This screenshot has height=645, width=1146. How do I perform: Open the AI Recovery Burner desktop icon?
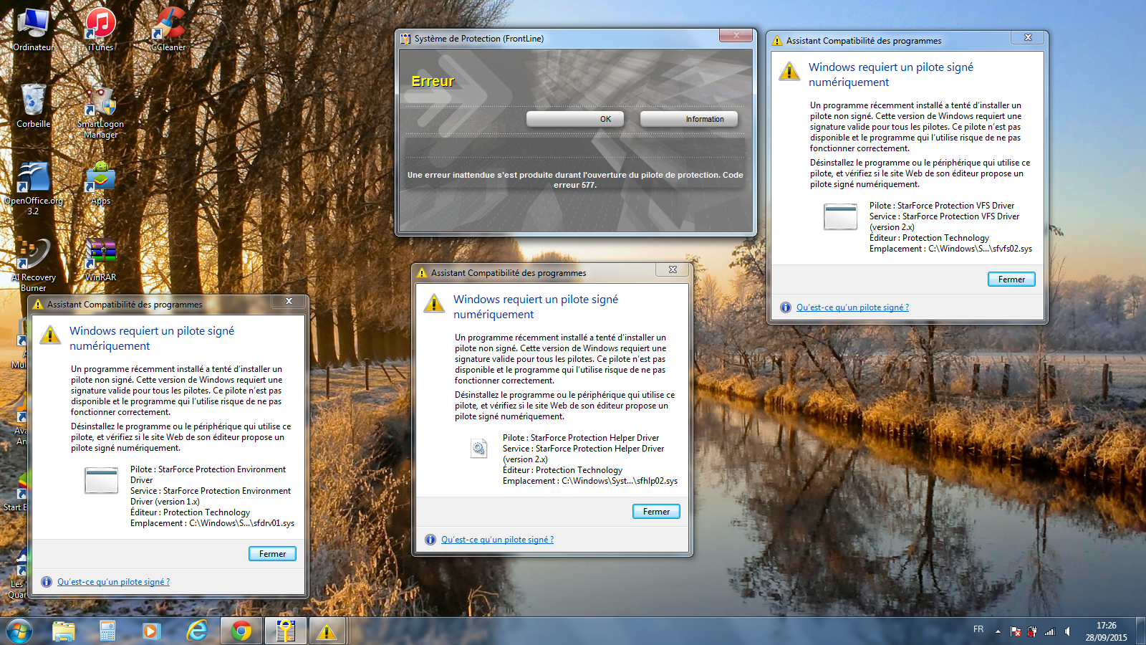[33, 264]
